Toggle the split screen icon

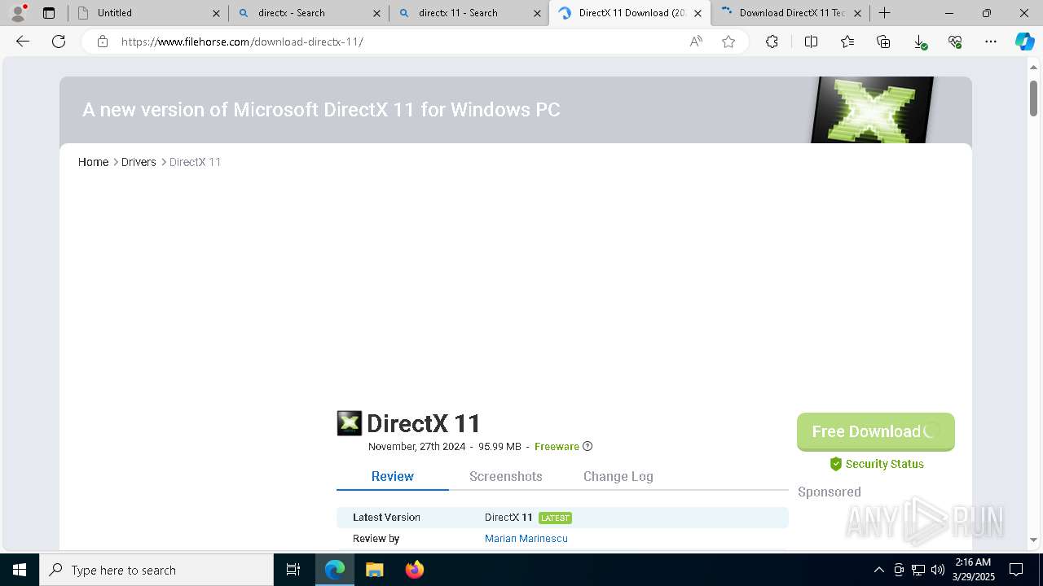point(811,42)
